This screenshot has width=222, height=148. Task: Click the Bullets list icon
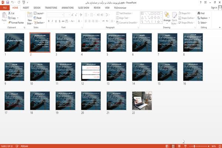86,15
